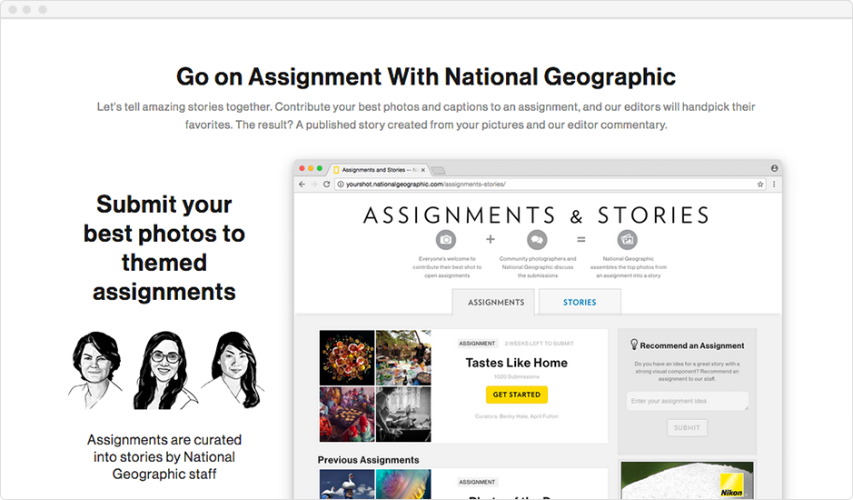The image size is (853, 500).
Task: Click the SUBMIT button
Action: (x=687, y=427)
